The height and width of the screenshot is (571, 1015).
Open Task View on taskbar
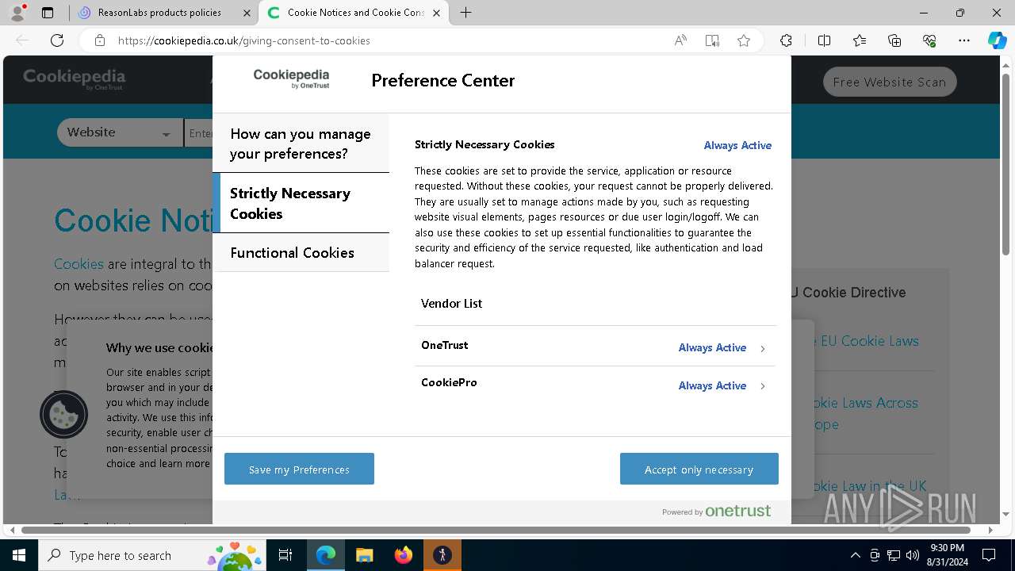tap(285, 555)
